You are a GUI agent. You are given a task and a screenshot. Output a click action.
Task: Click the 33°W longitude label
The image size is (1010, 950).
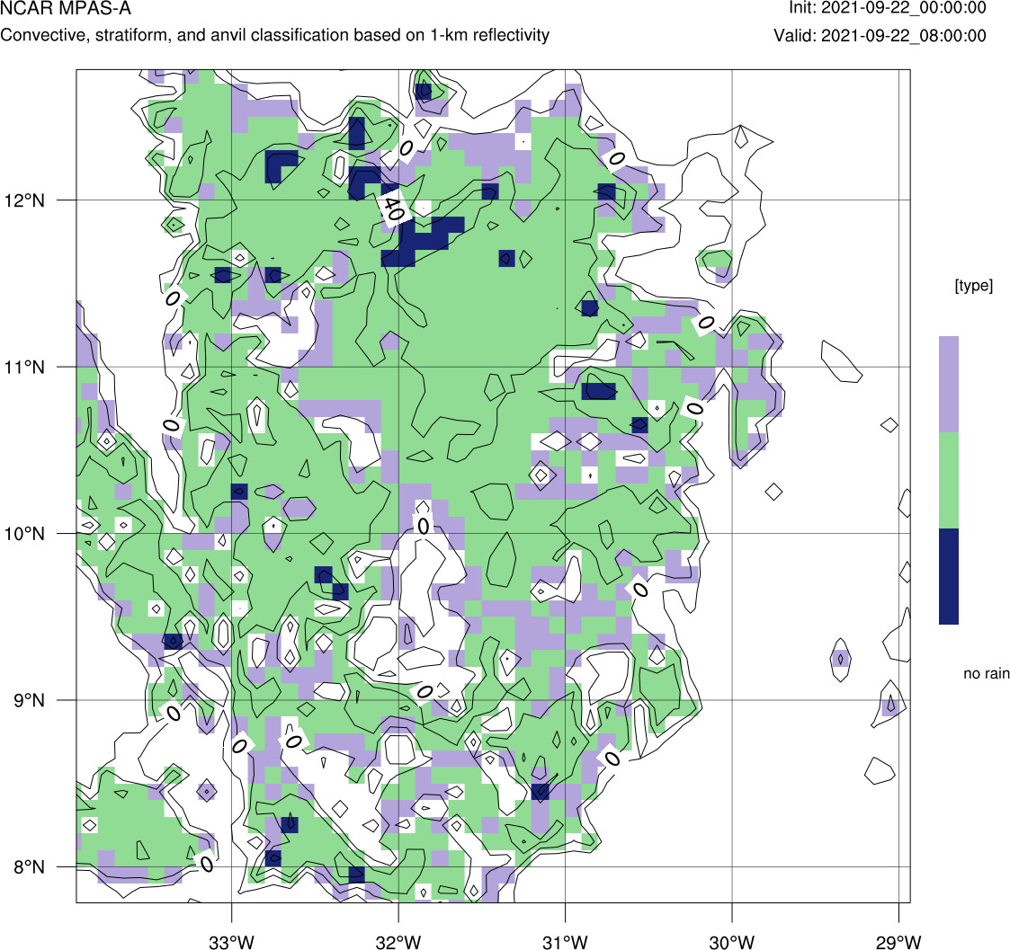coord(231,942)
